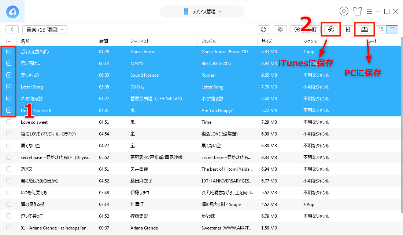Open the hamburger menu in title bar
This screenshot has width=403, height=235.
(369, 11)
